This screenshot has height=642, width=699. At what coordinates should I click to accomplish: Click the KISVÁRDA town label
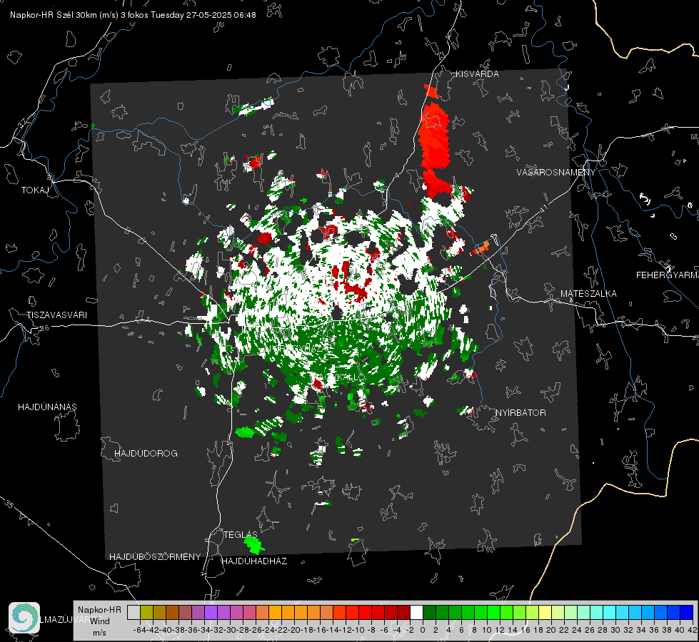tap(477, 74)
